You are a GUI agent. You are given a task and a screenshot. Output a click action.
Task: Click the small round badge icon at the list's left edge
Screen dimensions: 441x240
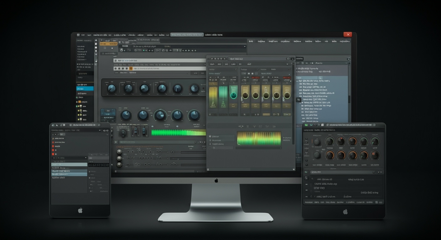coord(298,100)
